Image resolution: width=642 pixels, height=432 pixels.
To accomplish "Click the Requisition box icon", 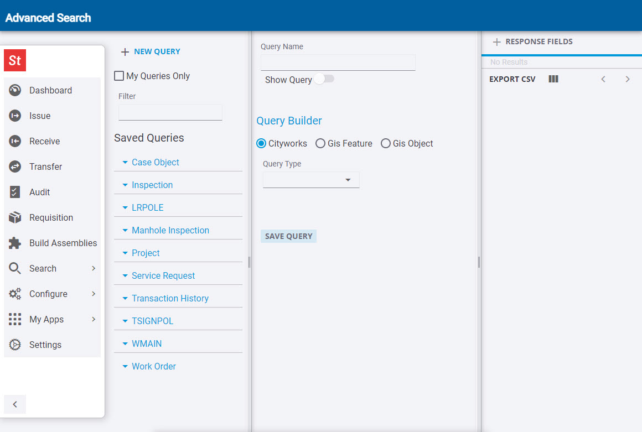I will coord(15,218).
